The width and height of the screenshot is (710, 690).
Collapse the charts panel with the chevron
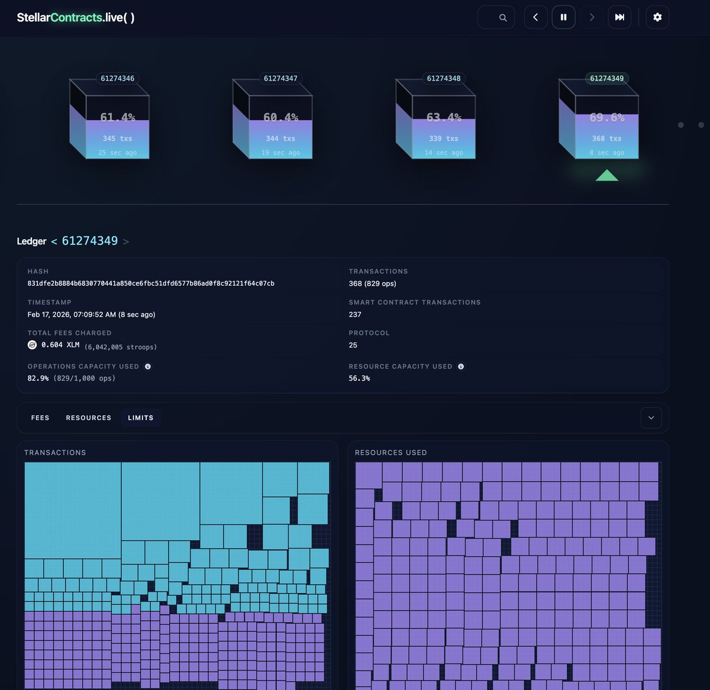pos(651,418)
